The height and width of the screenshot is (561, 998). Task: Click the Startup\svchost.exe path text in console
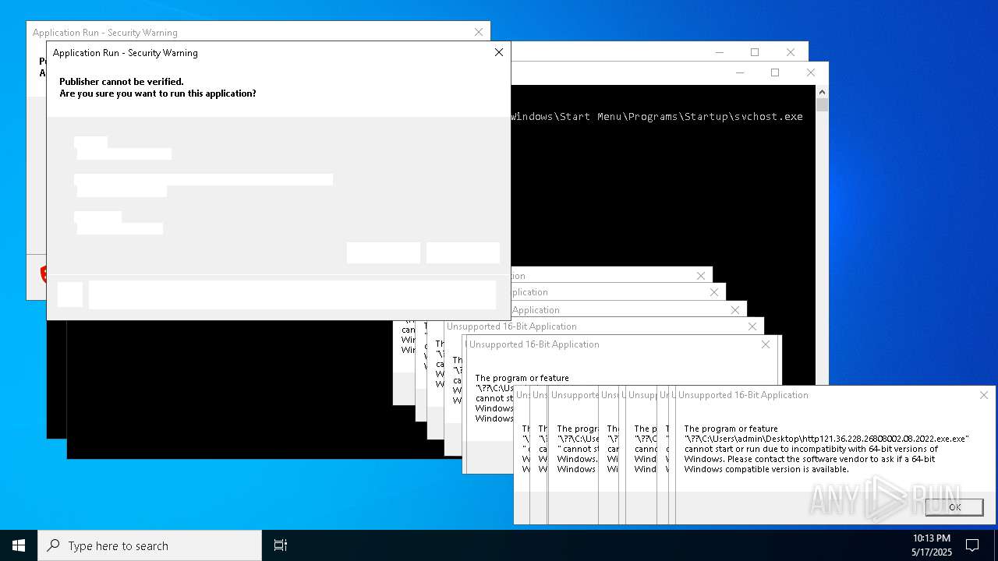[x=656, y=117]
